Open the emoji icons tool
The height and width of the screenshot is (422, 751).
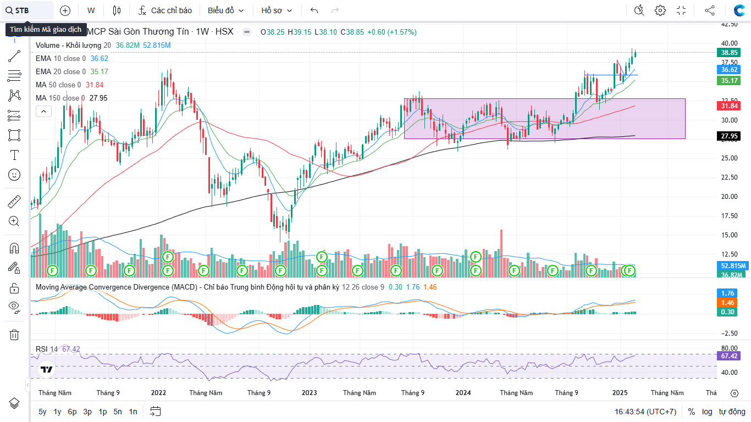pos(14,175)
